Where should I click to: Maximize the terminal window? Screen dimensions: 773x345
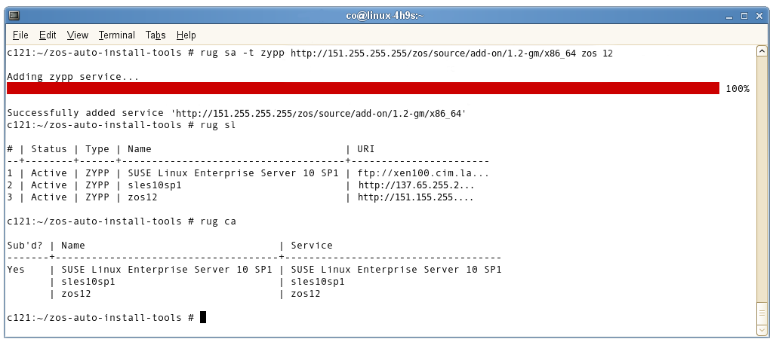744,15
